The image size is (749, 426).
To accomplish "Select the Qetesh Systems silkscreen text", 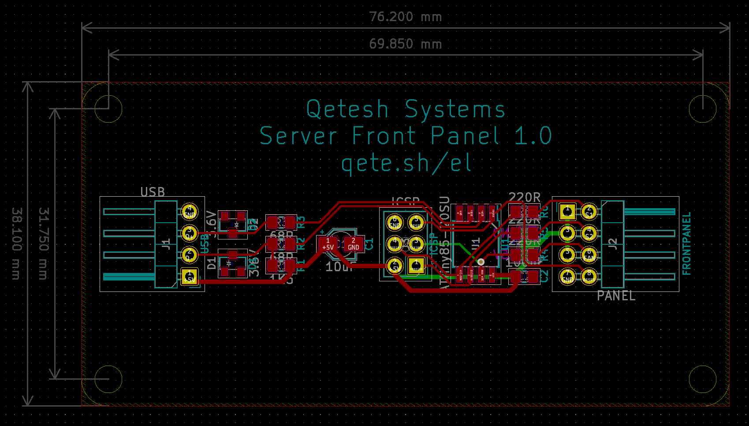I will pos(406,109).
